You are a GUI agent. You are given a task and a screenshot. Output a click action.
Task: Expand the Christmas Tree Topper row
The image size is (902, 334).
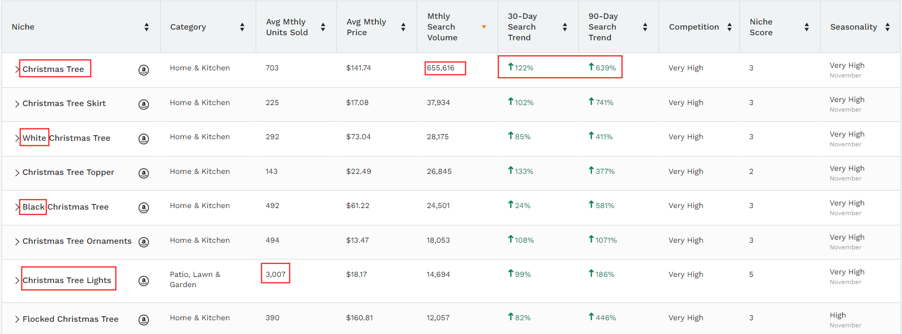coord(17,173)
